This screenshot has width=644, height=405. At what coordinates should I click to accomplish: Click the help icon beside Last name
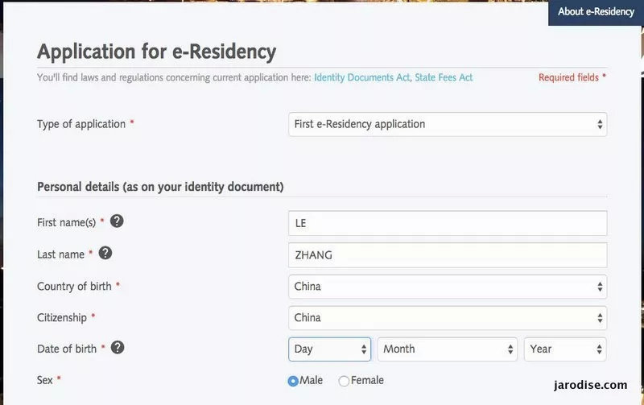coord(105,253)
